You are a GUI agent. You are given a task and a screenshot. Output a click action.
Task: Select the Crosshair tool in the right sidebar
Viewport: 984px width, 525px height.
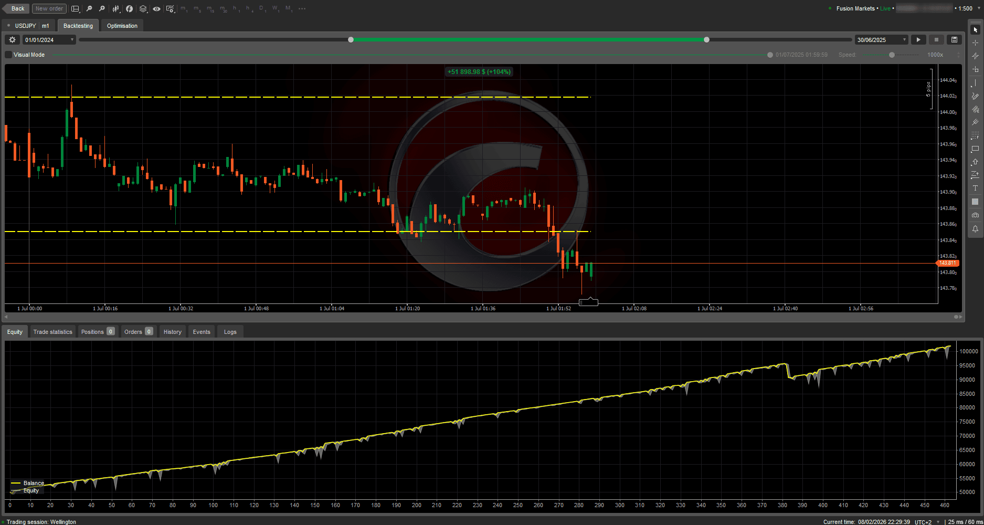[975, 43]
